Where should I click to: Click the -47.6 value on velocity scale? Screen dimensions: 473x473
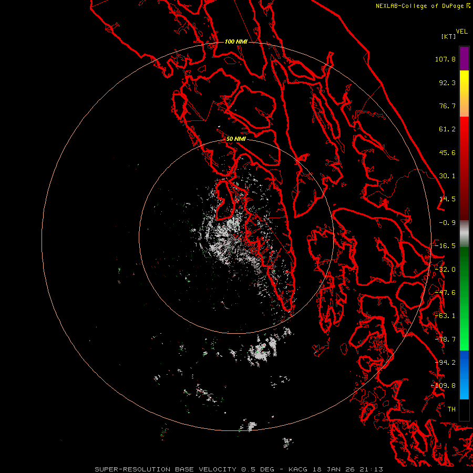[445, 293]
